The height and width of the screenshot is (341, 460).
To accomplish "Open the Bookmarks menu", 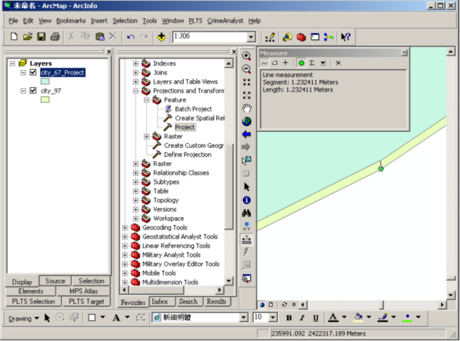I will tap(71, 21).
